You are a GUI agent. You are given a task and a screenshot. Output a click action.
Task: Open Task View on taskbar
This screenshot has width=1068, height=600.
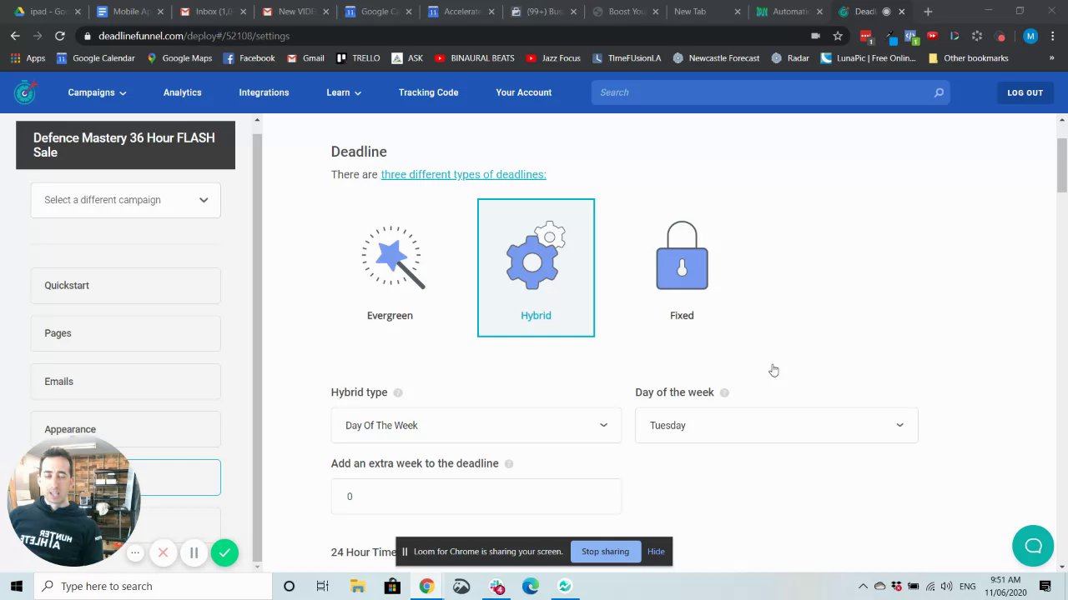point(322,586)
